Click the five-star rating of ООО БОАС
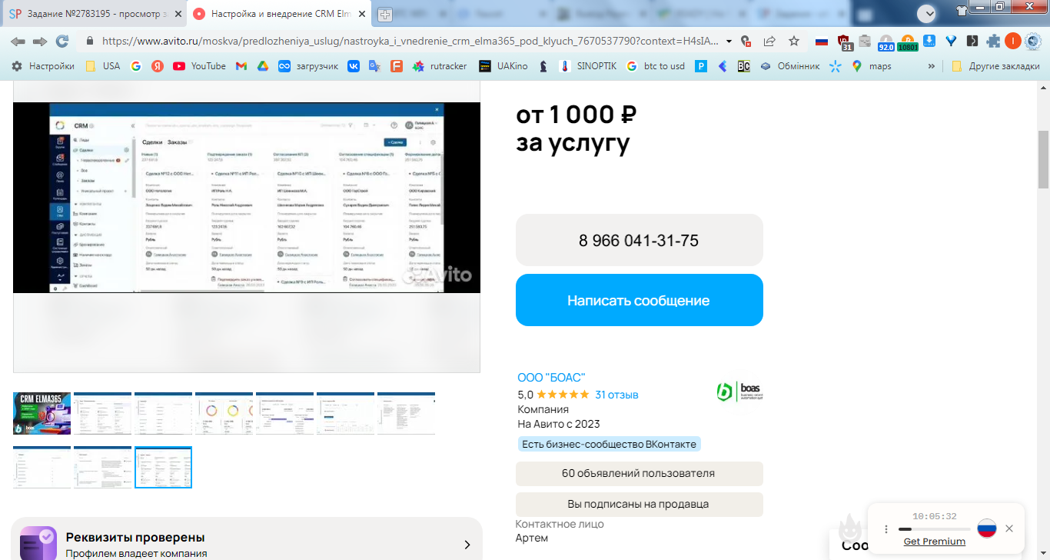The image size is (1050, 560). coord(563,395)
